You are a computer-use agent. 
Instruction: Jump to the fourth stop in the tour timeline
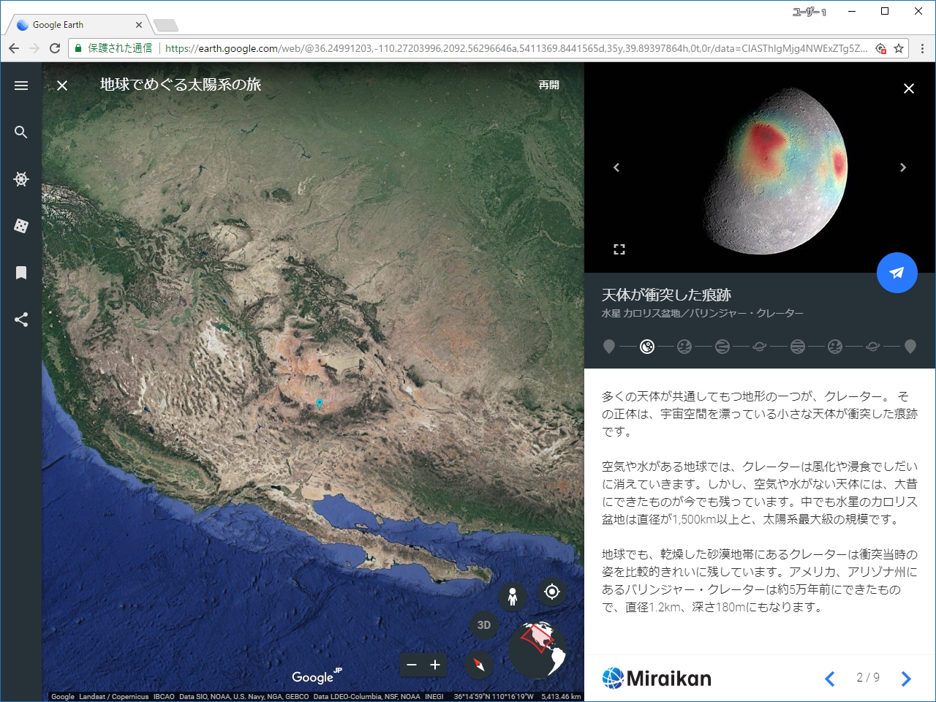(x=722, y=347)
